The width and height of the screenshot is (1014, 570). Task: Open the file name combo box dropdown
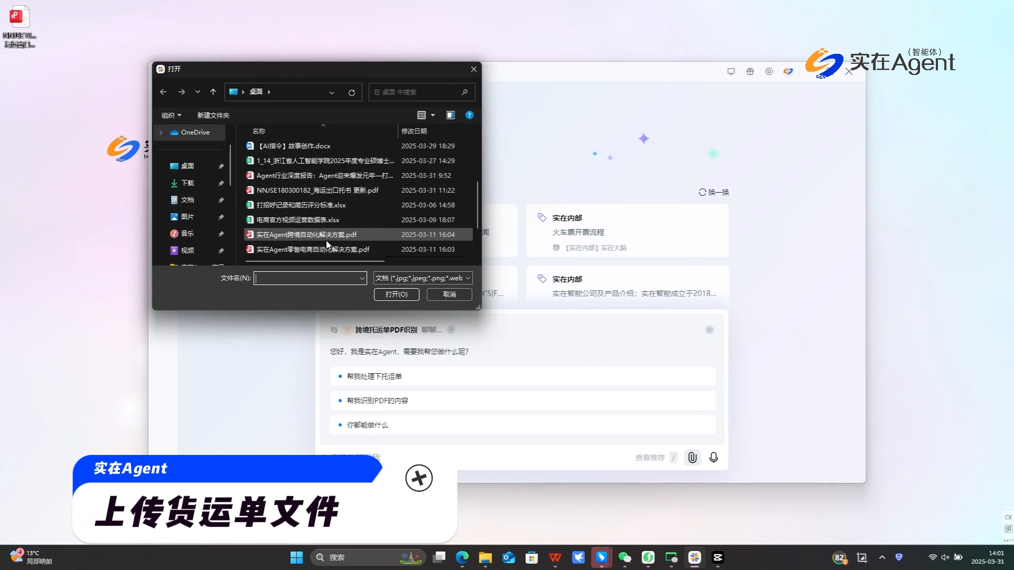click(x=362, y=278)
